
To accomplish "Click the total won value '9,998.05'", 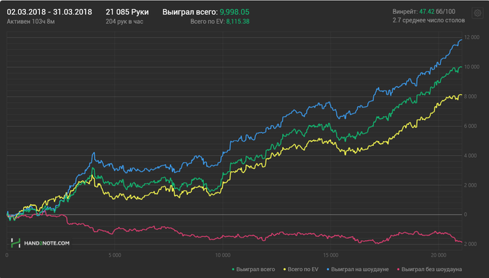I will 235,12.
